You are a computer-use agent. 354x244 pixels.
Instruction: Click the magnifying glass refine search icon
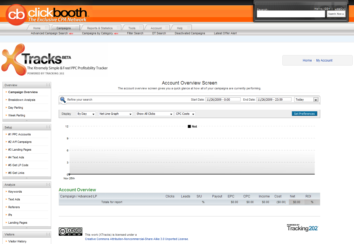pos(63,100)
